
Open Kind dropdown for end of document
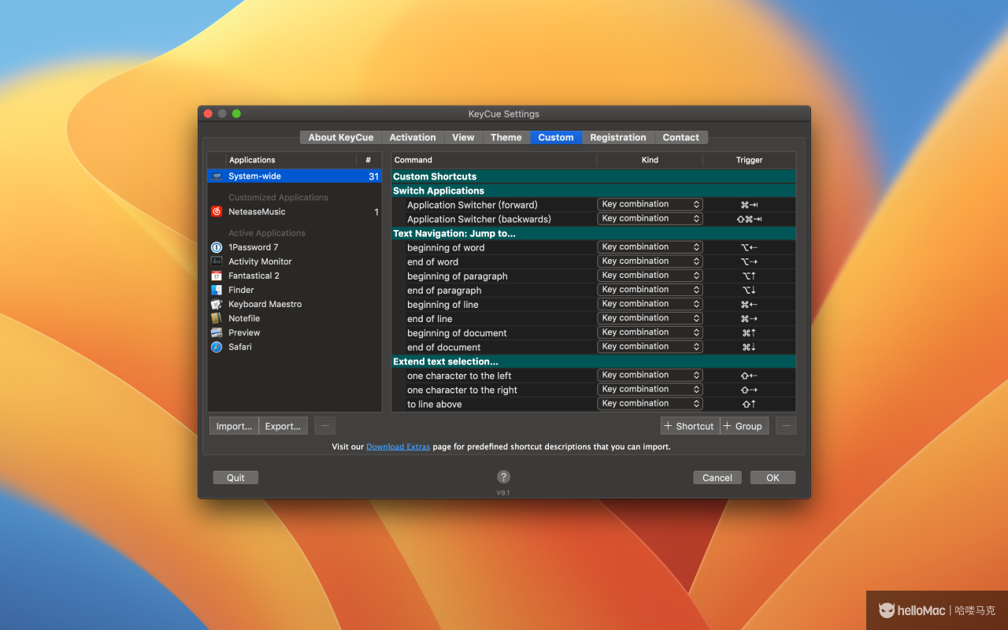(650, 346)
